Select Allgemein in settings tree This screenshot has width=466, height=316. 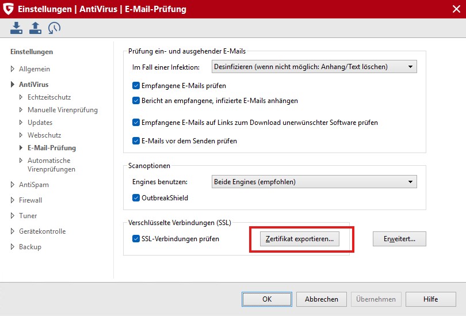coord(35,69)
